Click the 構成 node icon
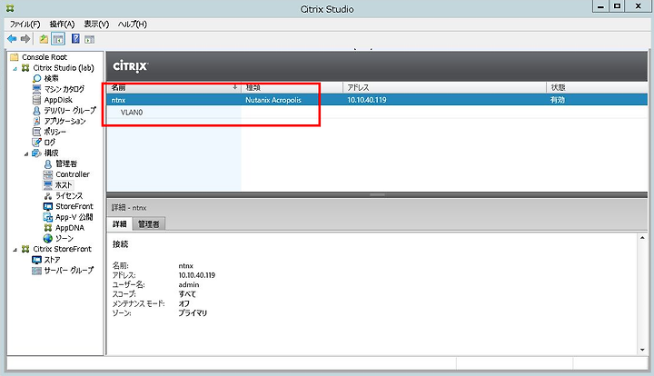The height and width of the screenshot is (376, 654). coord(36,153)
